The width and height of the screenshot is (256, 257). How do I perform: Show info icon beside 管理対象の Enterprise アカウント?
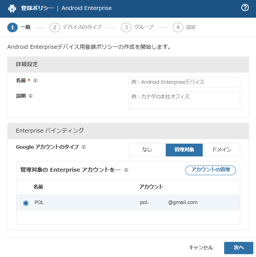(x=126, y=170)
